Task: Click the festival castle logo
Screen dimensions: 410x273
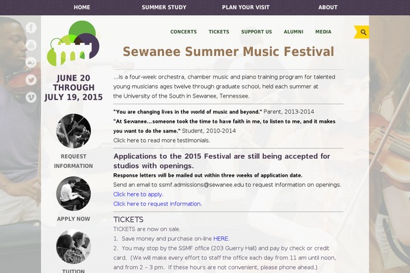Action: (73, 44)
